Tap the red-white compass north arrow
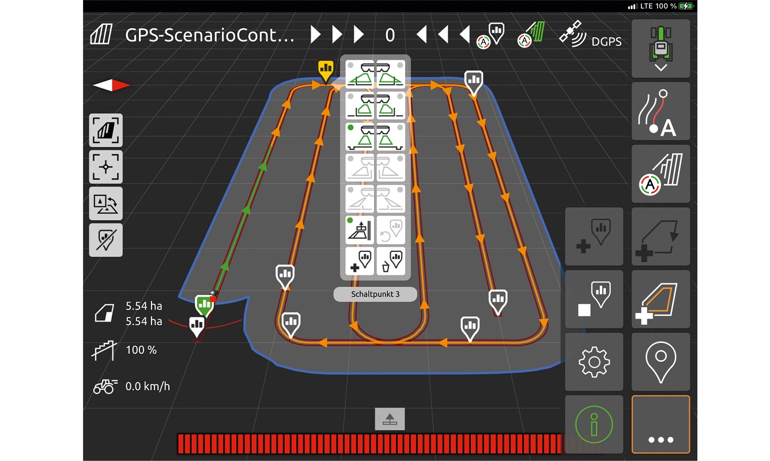Image resolution: width=770 pixels, height=461 pixels. 111,85
